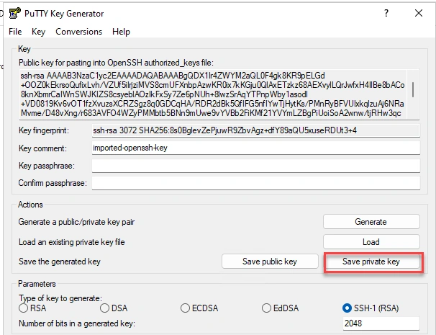Click the Key fingerprint field
Viewport: 436px width, 335px height.
pos(256,130)
